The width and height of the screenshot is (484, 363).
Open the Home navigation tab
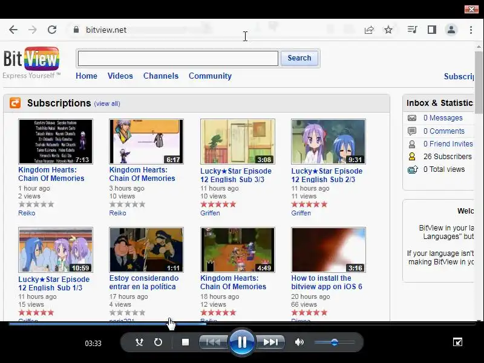pos(87,76)
